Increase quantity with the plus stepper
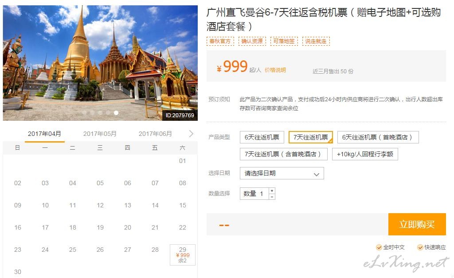Image resolution: width=454 pixels, height=278 pixels. click(x=272, y=191)
